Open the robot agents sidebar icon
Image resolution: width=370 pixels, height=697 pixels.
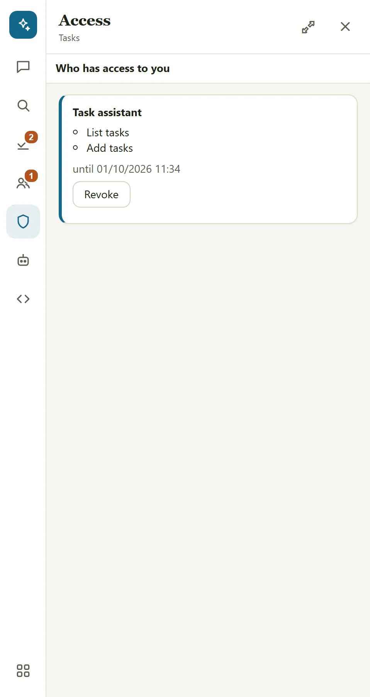[x=23, y=260]
